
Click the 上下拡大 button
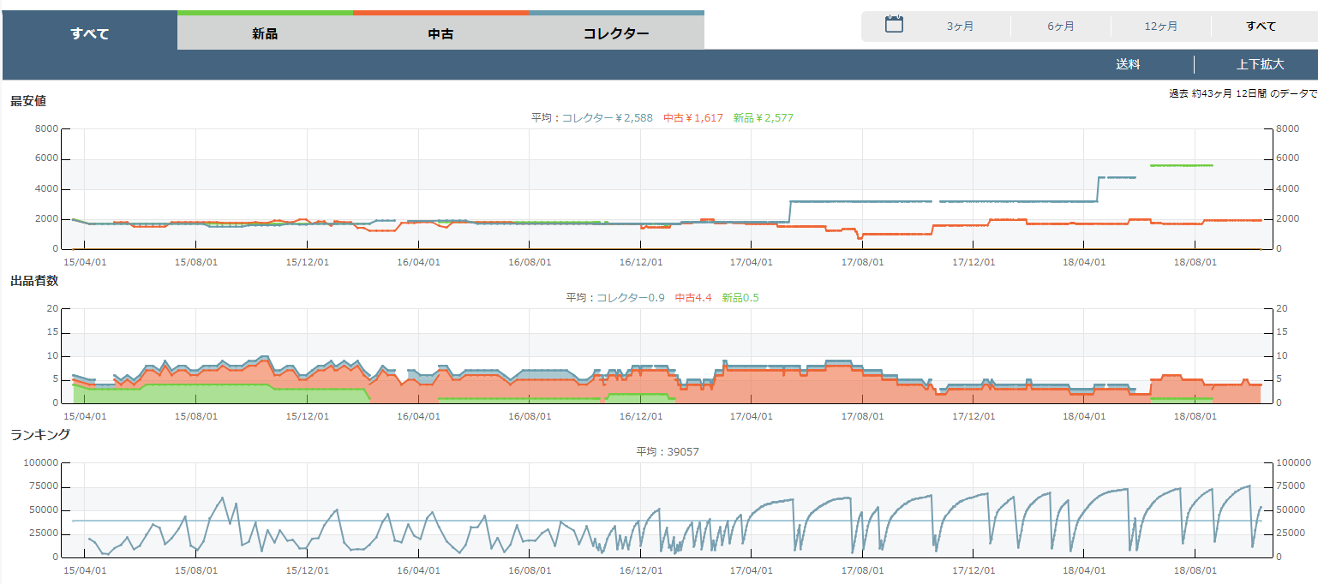(x=1260, y=64)
